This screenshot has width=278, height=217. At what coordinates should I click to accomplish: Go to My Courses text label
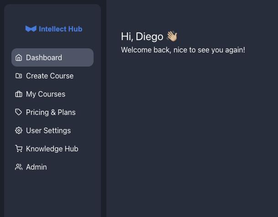[x=46, y=94]
